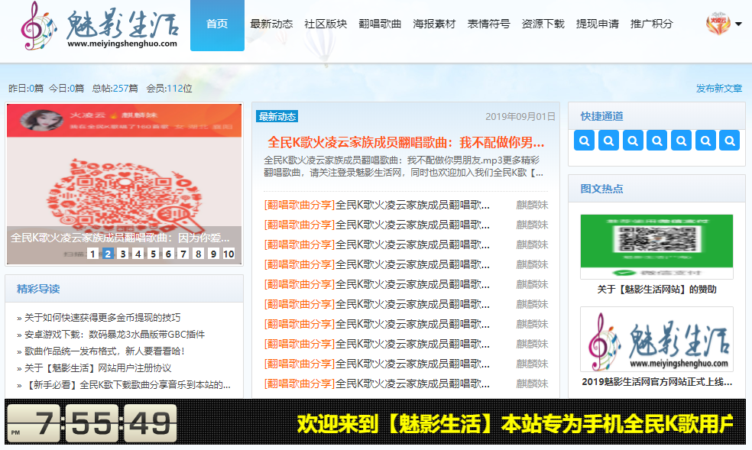Click the first 翻唱歌曲分享 category tag
This screenshot has width=752, height=450.
pos(299,205)
